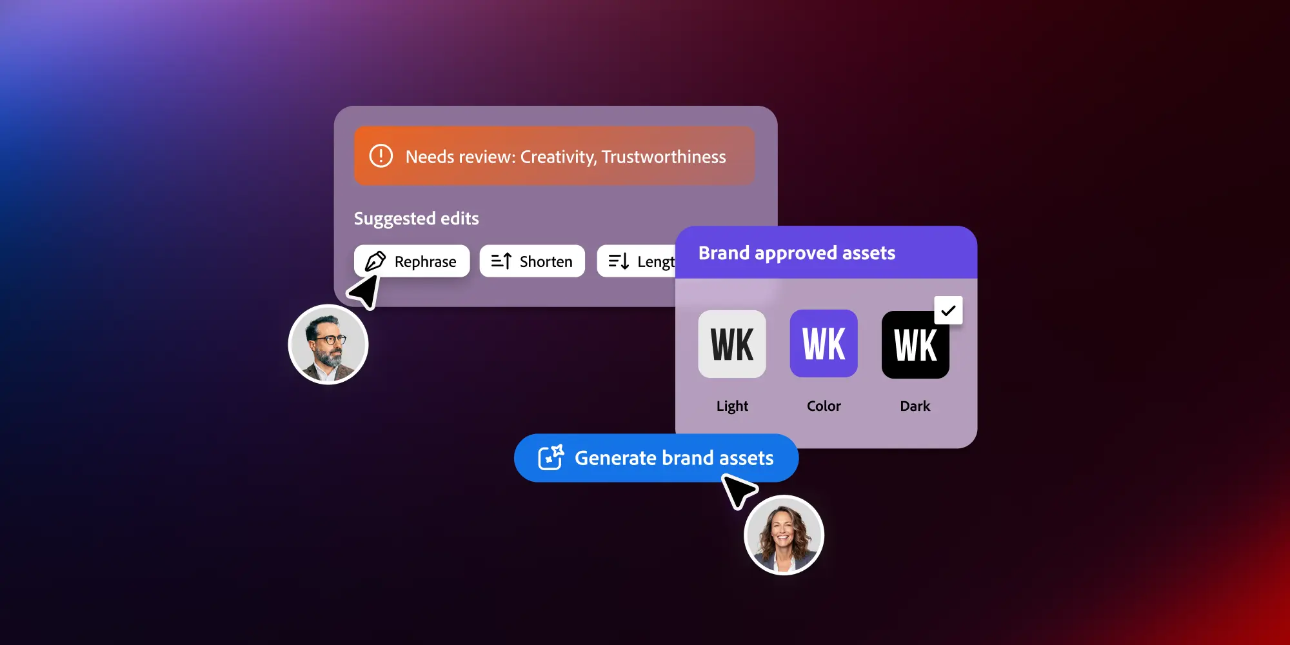The height and width of the screenshot is (645, 1290).
Task: Click the Light label under the logo
Action: (732, 406)
